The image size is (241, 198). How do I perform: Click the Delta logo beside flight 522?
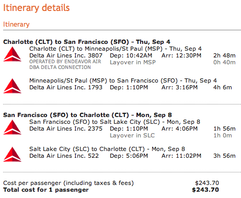click(x=13, y=154)
